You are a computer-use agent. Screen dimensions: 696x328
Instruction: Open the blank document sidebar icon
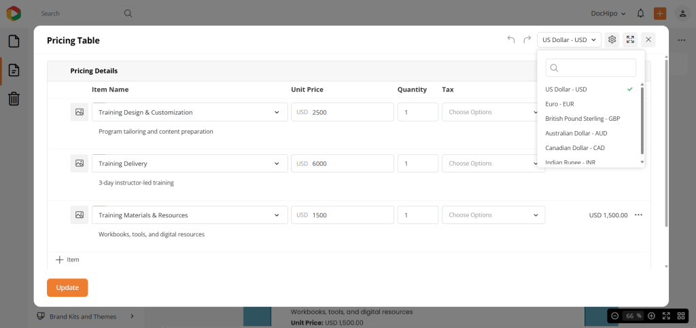(14, 41)
